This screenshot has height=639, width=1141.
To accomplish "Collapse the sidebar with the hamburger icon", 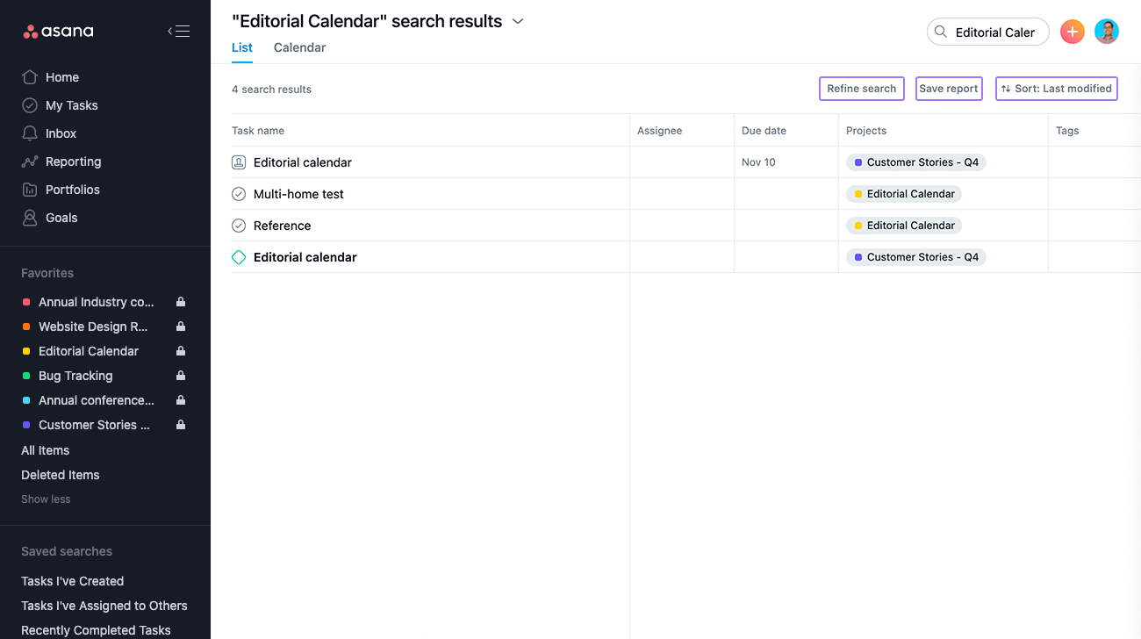I will (179, 32).
